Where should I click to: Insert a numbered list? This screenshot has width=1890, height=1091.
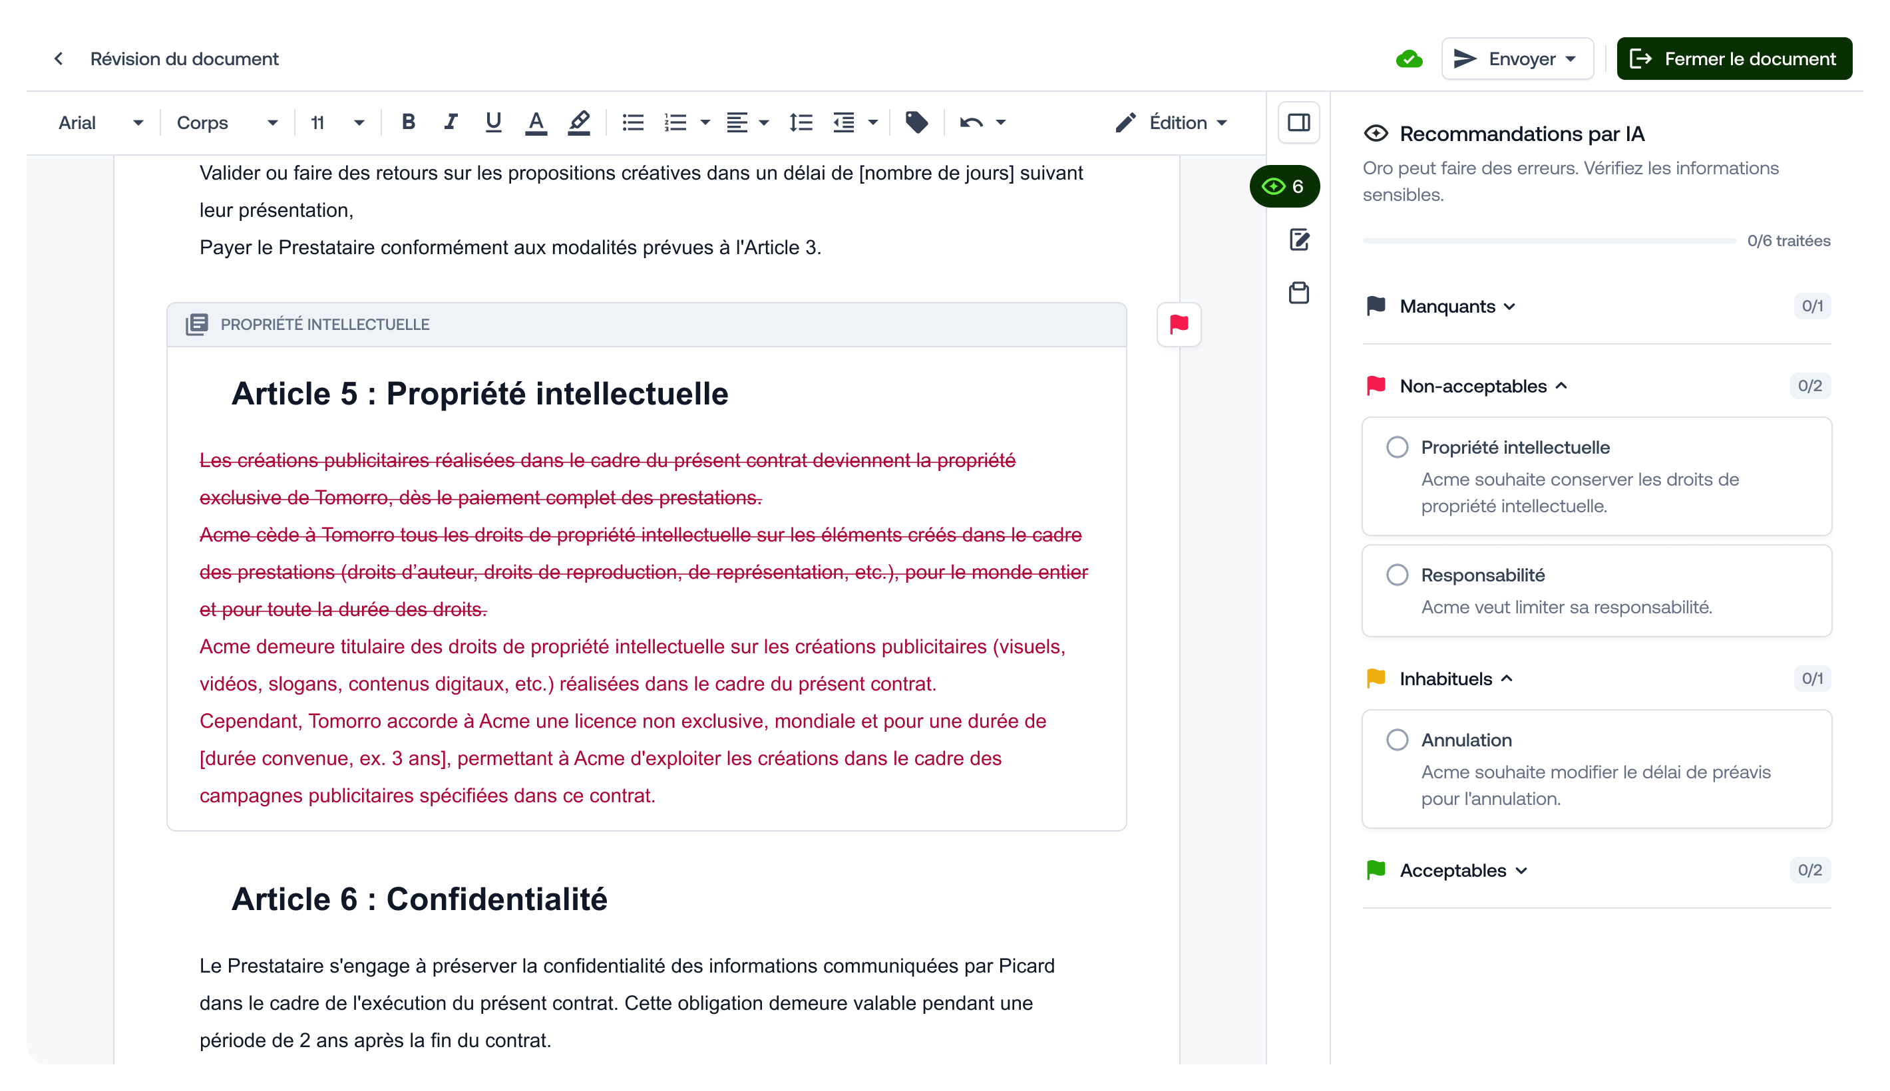[x=675, y=122]
